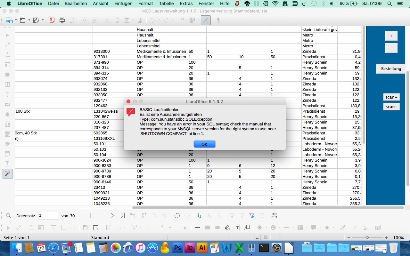Viewport: 410px width, 256px height.
Task: Click the Export as PDF icon
Action: 52,20
